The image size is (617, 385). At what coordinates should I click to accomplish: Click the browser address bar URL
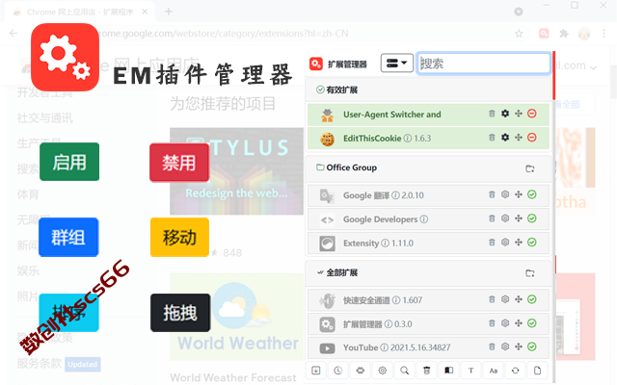pyautogui.click(x=223, y=34)
